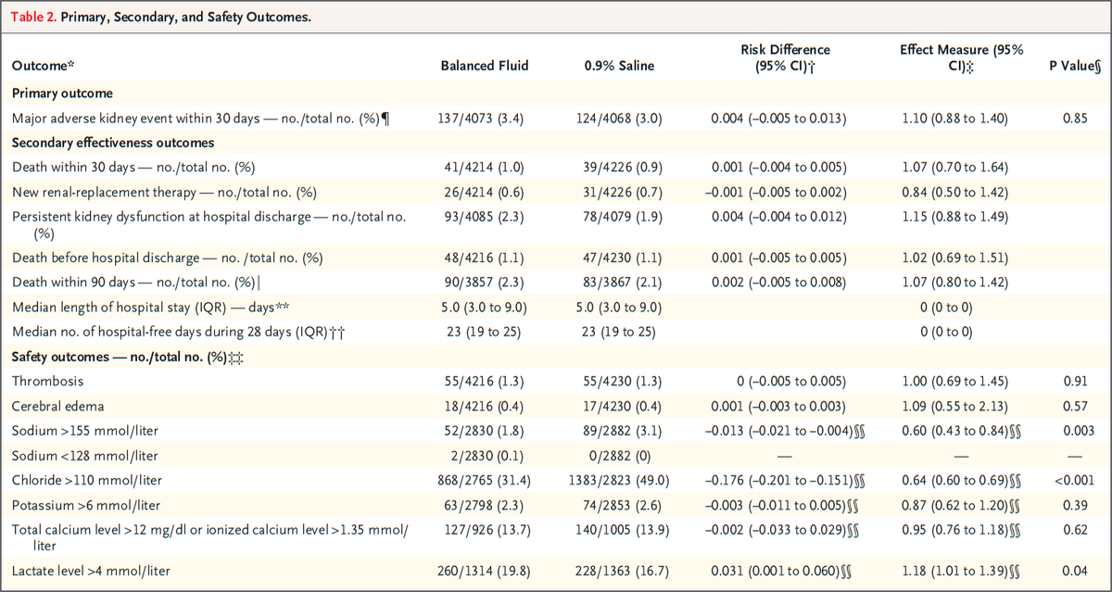
Task: Click risk difference '–0.001 (–0.005 to 0.002)'
Action: pyautogui.click(x=777, y=192)
